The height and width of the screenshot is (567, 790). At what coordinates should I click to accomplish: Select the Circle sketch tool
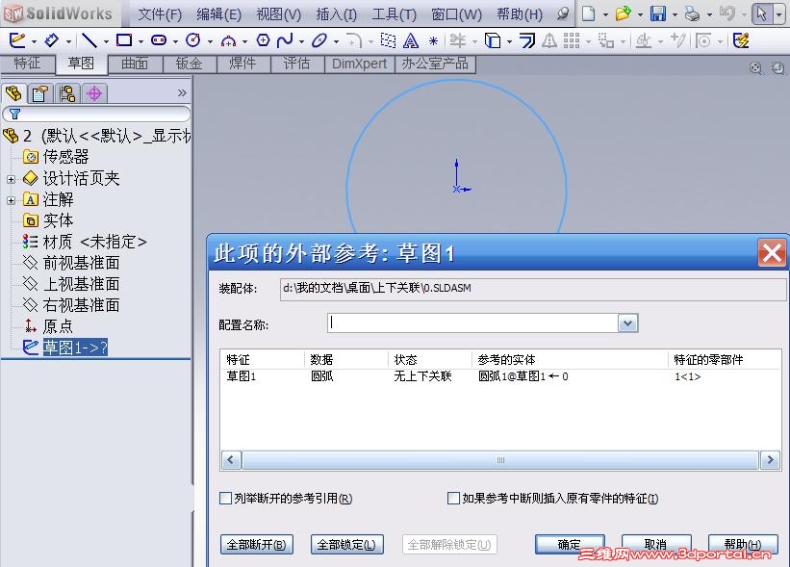[x=193, y=40]
